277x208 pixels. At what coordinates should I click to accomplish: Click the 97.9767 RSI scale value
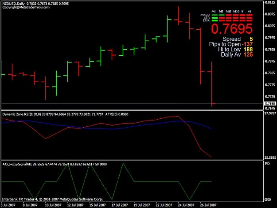[270, 113]
